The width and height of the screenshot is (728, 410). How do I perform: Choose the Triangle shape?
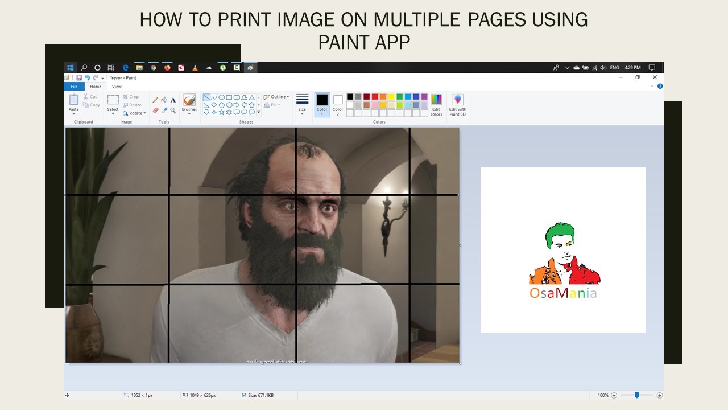251,97
